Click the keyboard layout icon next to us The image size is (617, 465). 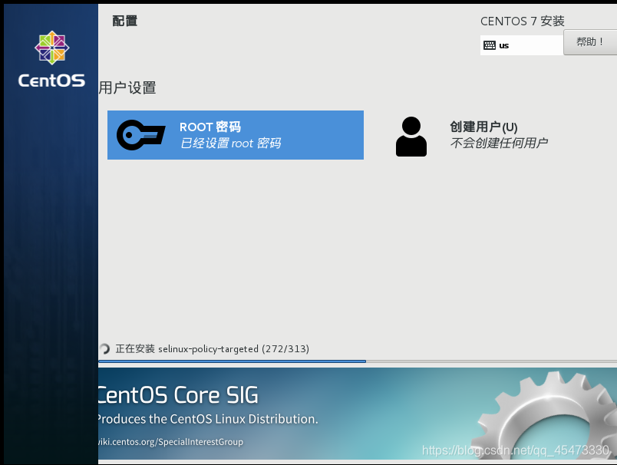[x=490, y=45]
